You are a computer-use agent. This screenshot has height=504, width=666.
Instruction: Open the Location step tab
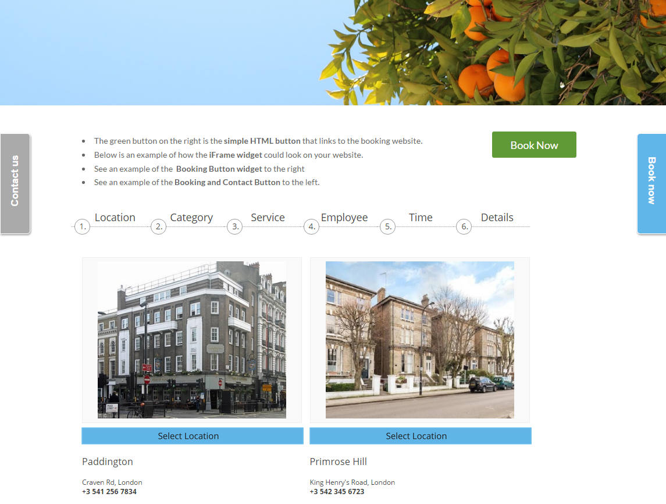click(115, 217)
